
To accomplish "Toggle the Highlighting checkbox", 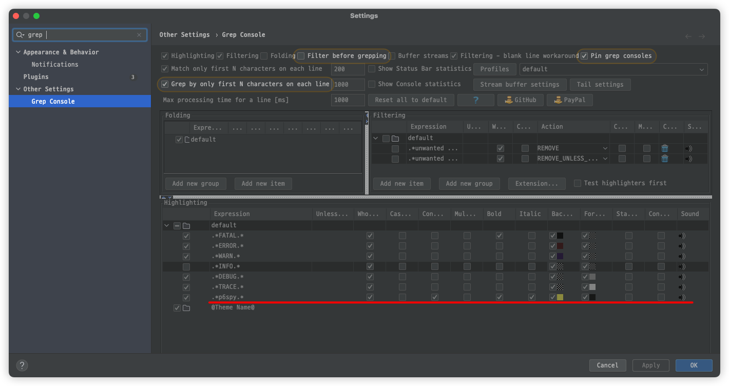I will click(165, 56).
